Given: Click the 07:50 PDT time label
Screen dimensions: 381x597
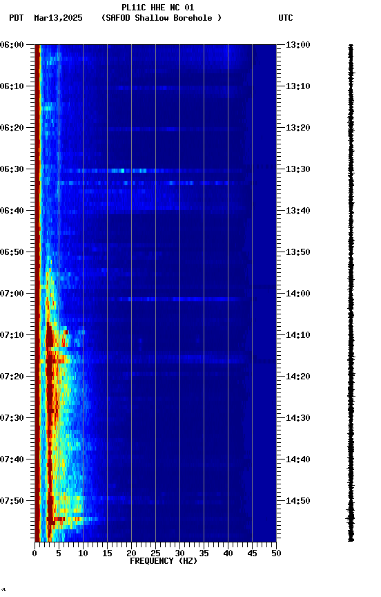Looking at the screenshot, I should [x=12, y=501].
